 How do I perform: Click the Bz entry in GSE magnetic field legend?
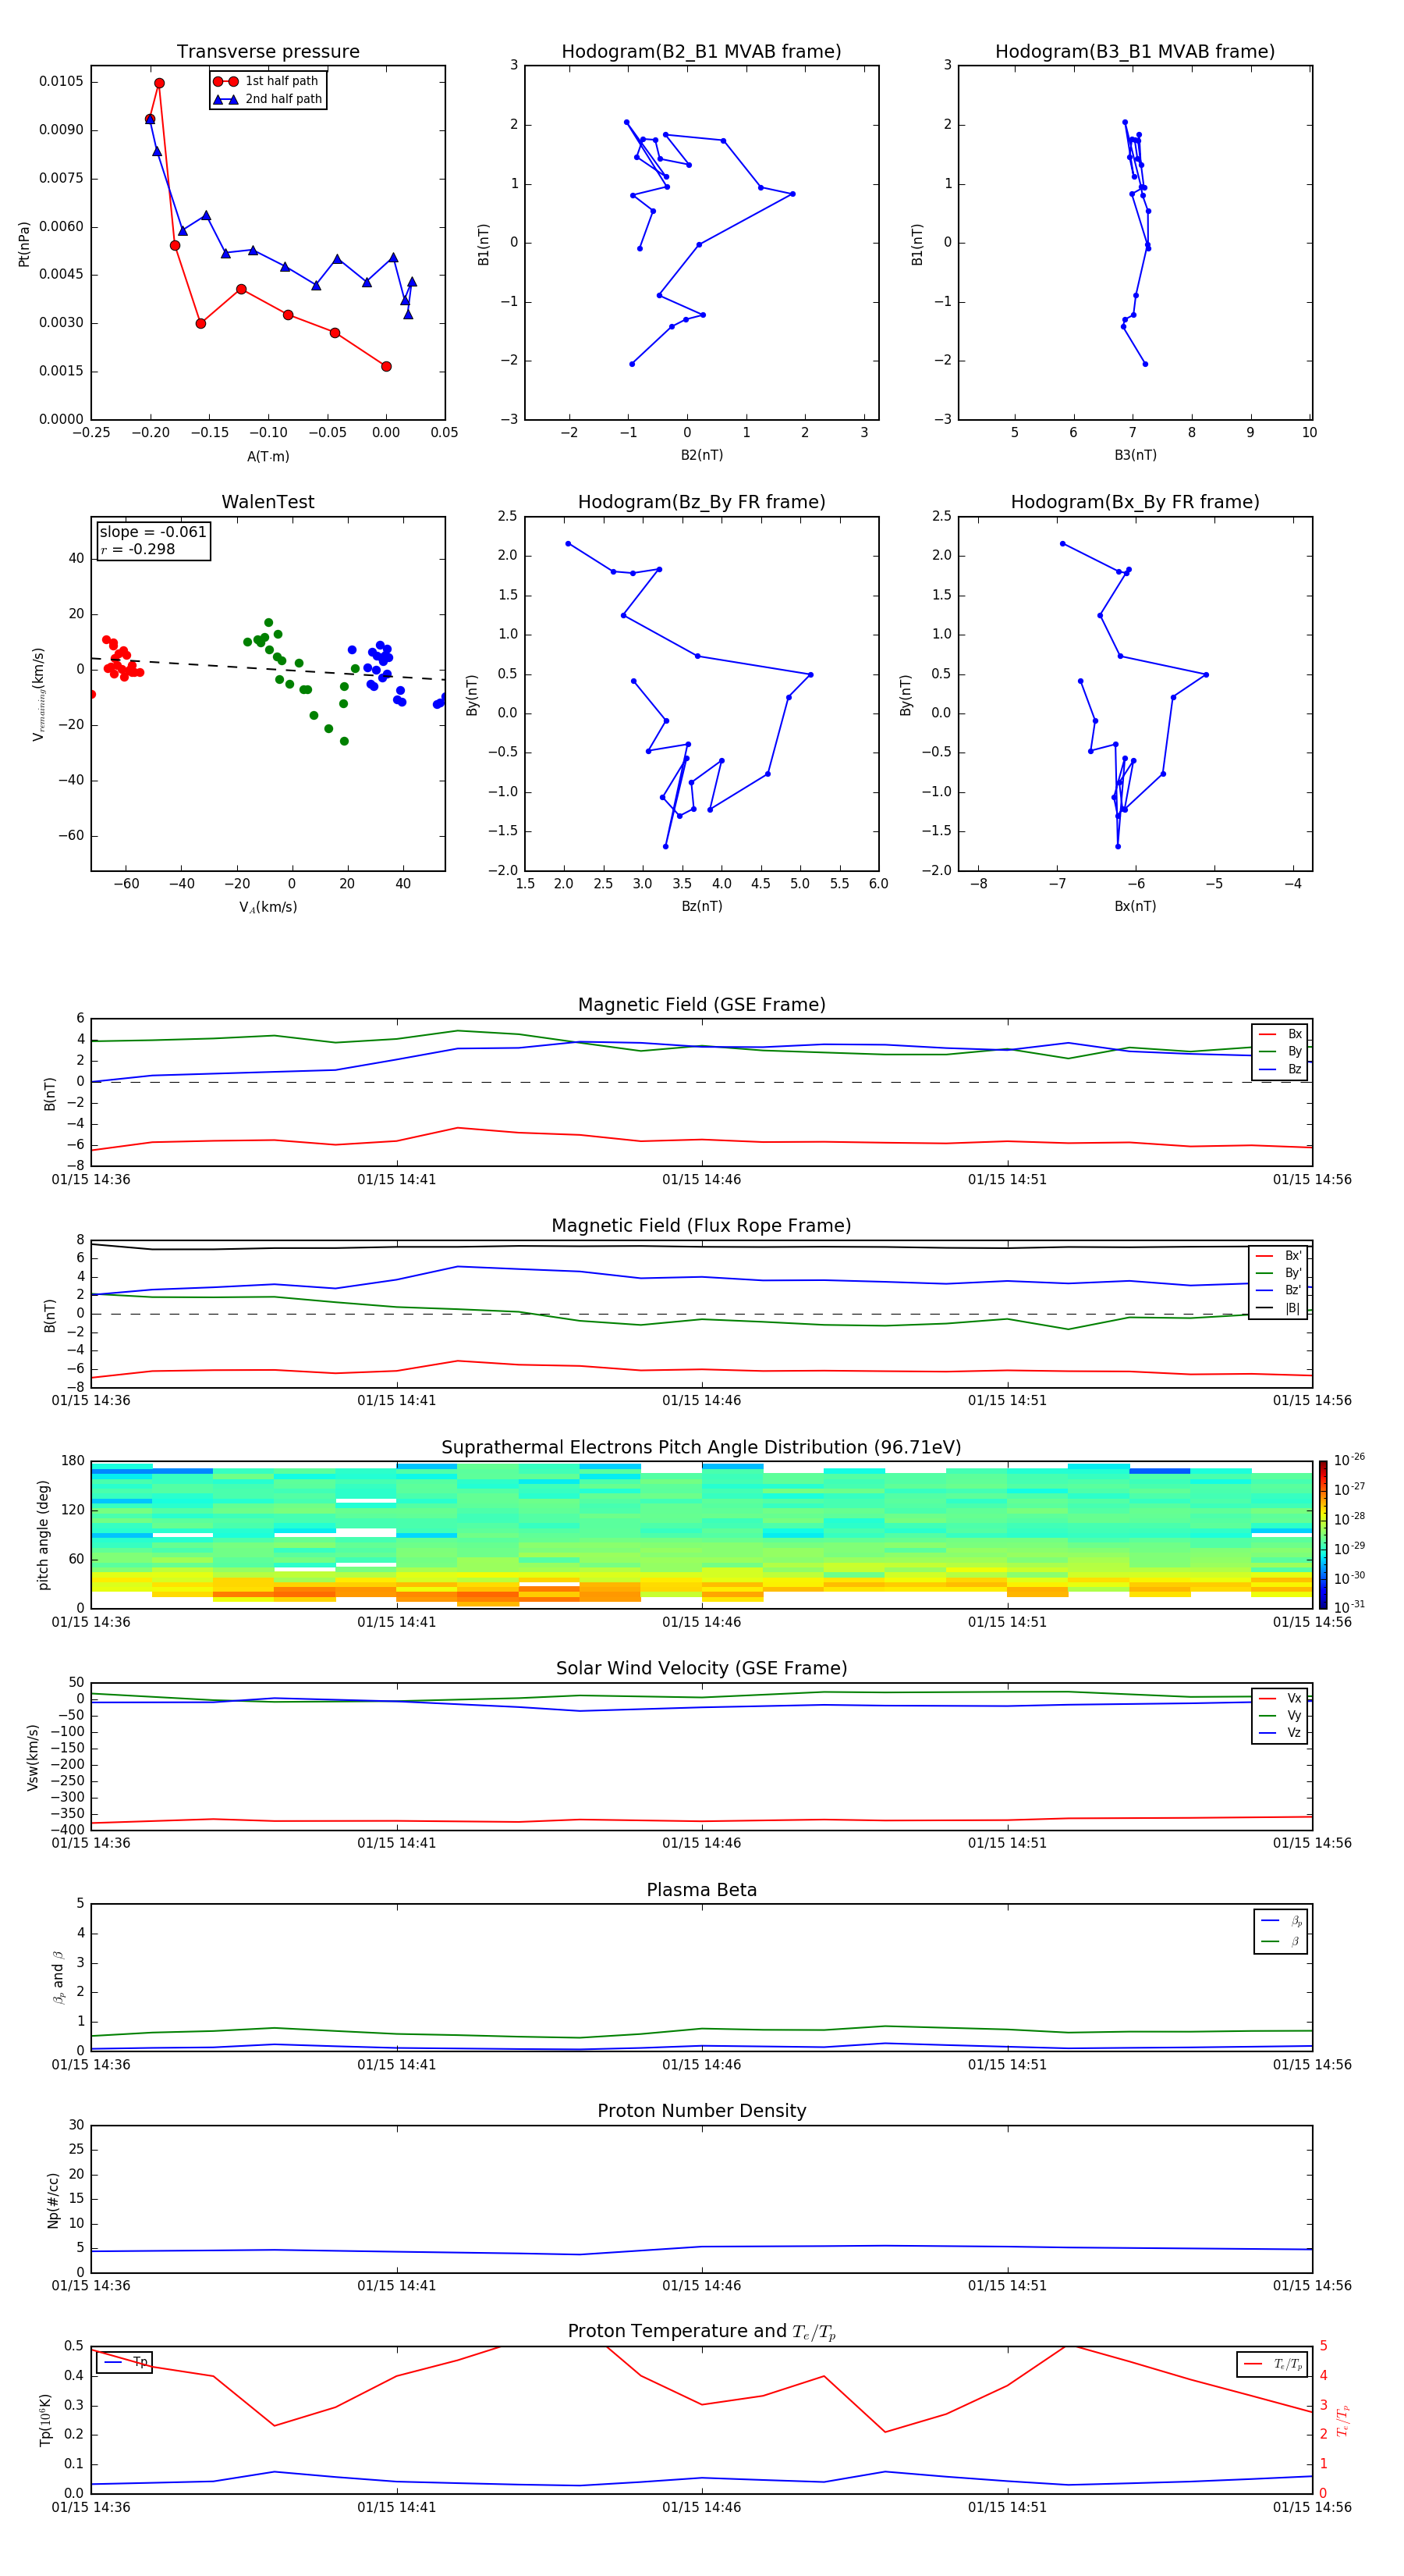click(1280, 1069)
